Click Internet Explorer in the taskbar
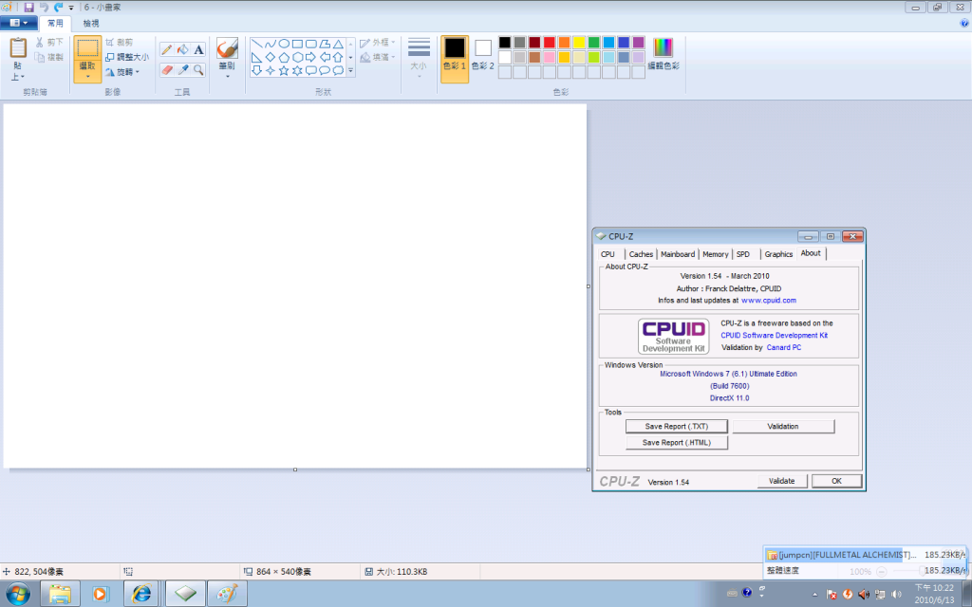The height and width of the screenshot is (607, 972). click(142, 594)
